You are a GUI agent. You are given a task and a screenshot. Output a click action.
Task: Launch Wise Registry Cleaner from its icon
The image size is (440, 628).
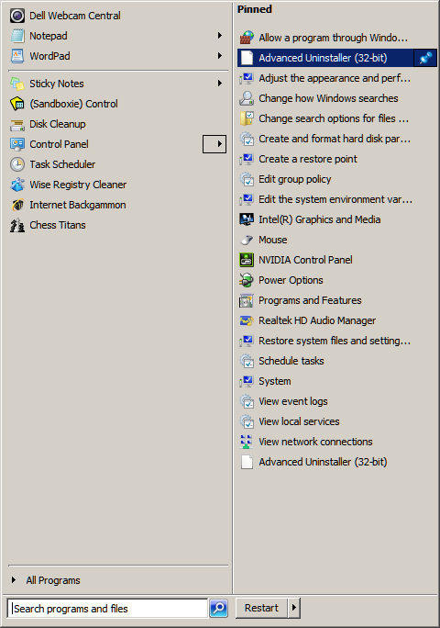point(17,185)
